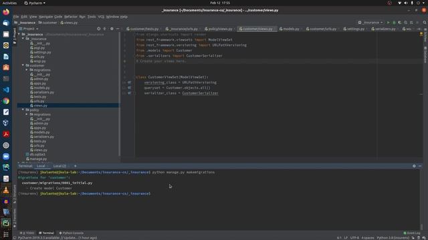Run with coverage icon in the toolbar
This screenshot has width=428, height=240.
[x=400, y=23]
